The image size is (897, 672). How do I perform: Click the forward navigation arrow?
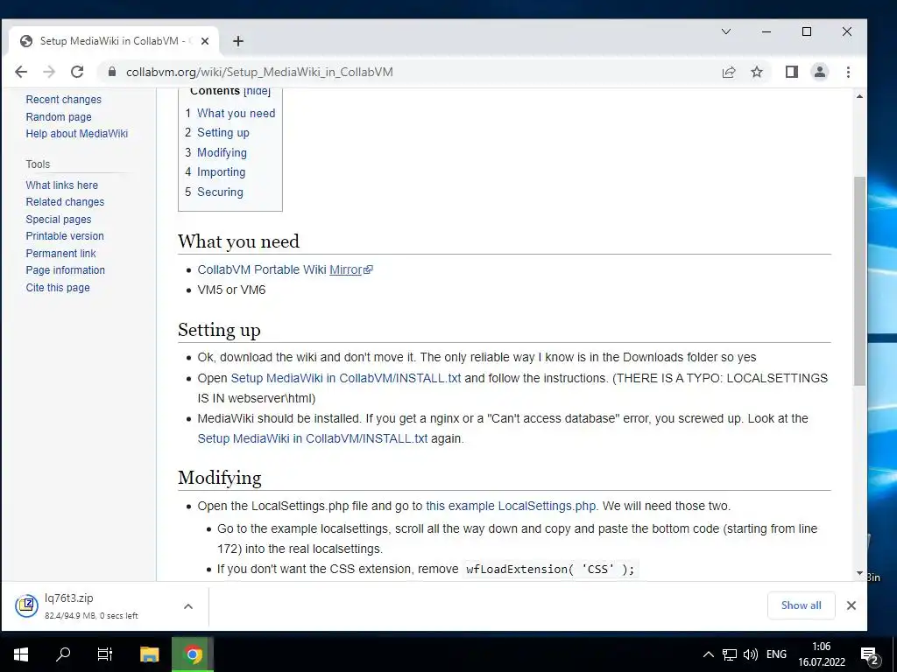(49, 72)
